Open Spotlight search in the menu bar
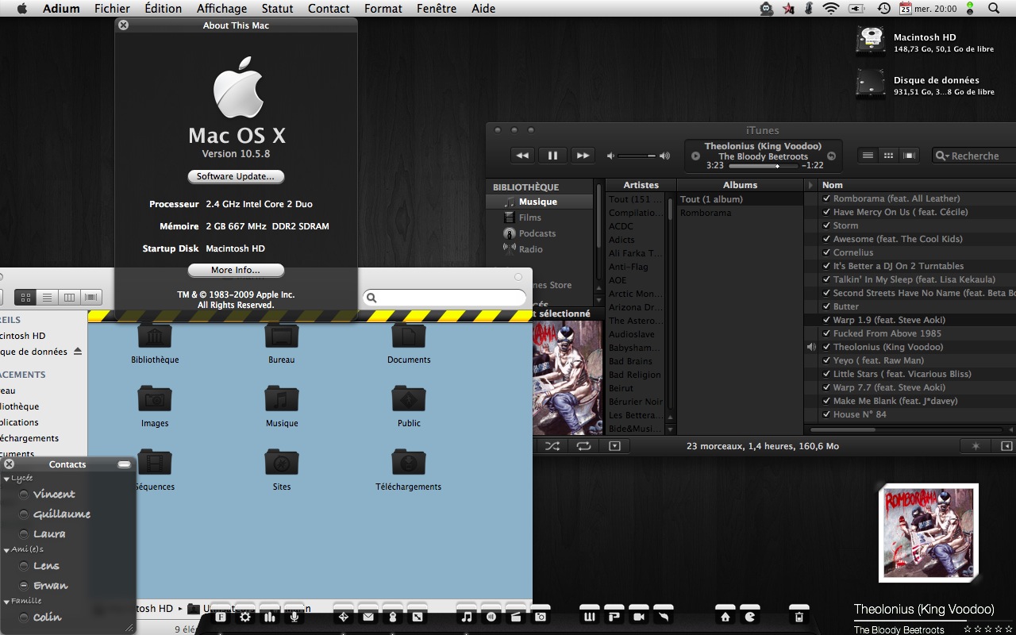Viewport: 1016px width, 635px height. [x=994, y=9]
